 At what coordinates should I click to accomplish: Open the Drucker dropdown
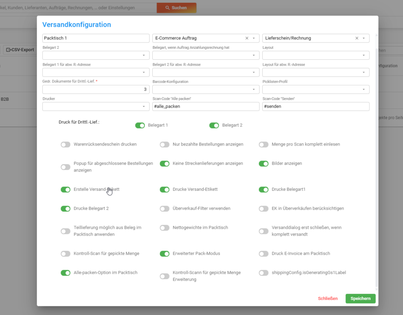tap(96, 107)
